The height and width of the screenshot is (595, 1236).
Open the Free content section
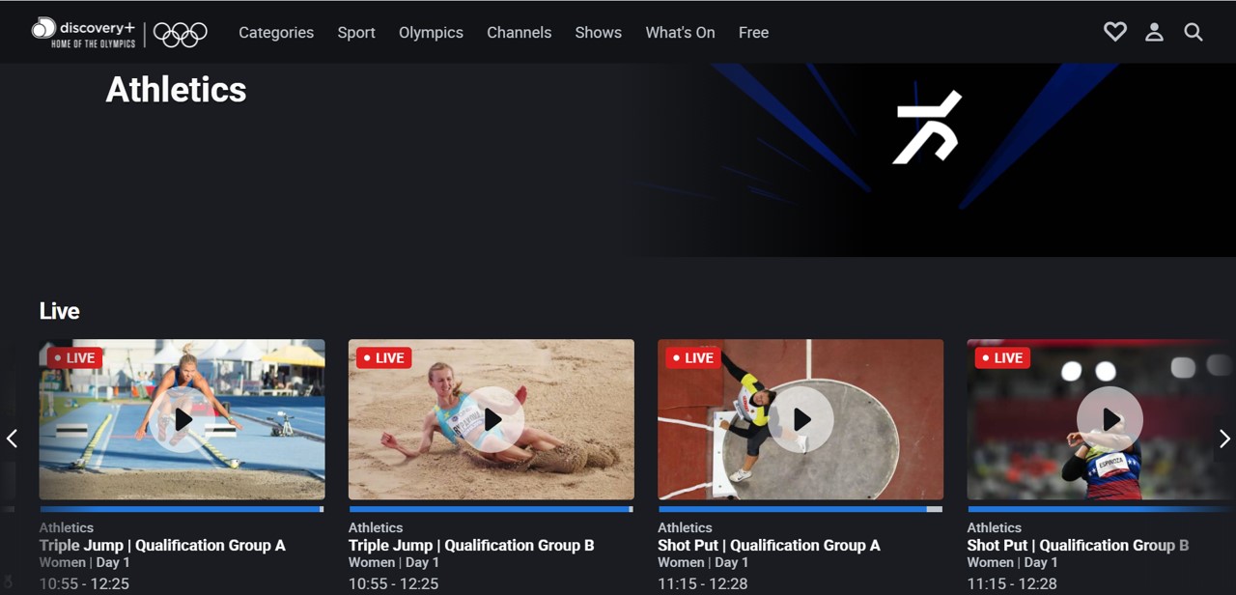[753, 32]
